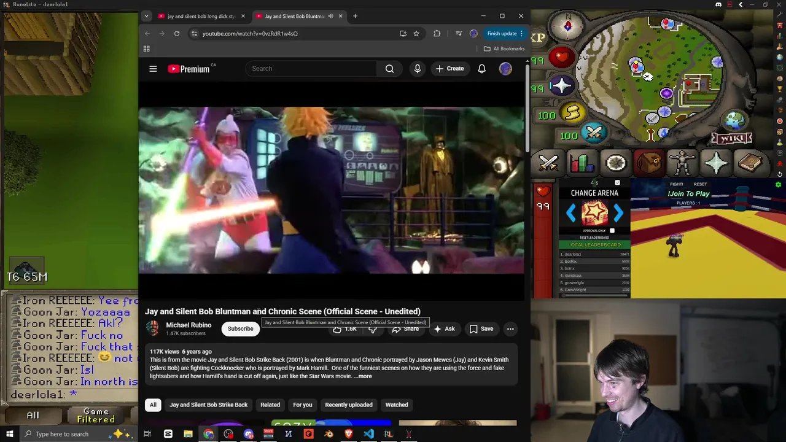Open the RuneLite spellbook tab
Viewport: 786px width, 442px height.
(x=750, y=163)
